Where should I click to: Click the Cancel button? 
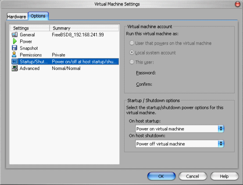point(193,176)
